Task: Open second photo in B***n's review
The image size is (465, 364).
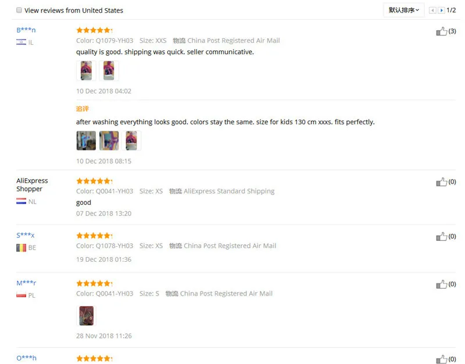Action: [x=109, y=70]
